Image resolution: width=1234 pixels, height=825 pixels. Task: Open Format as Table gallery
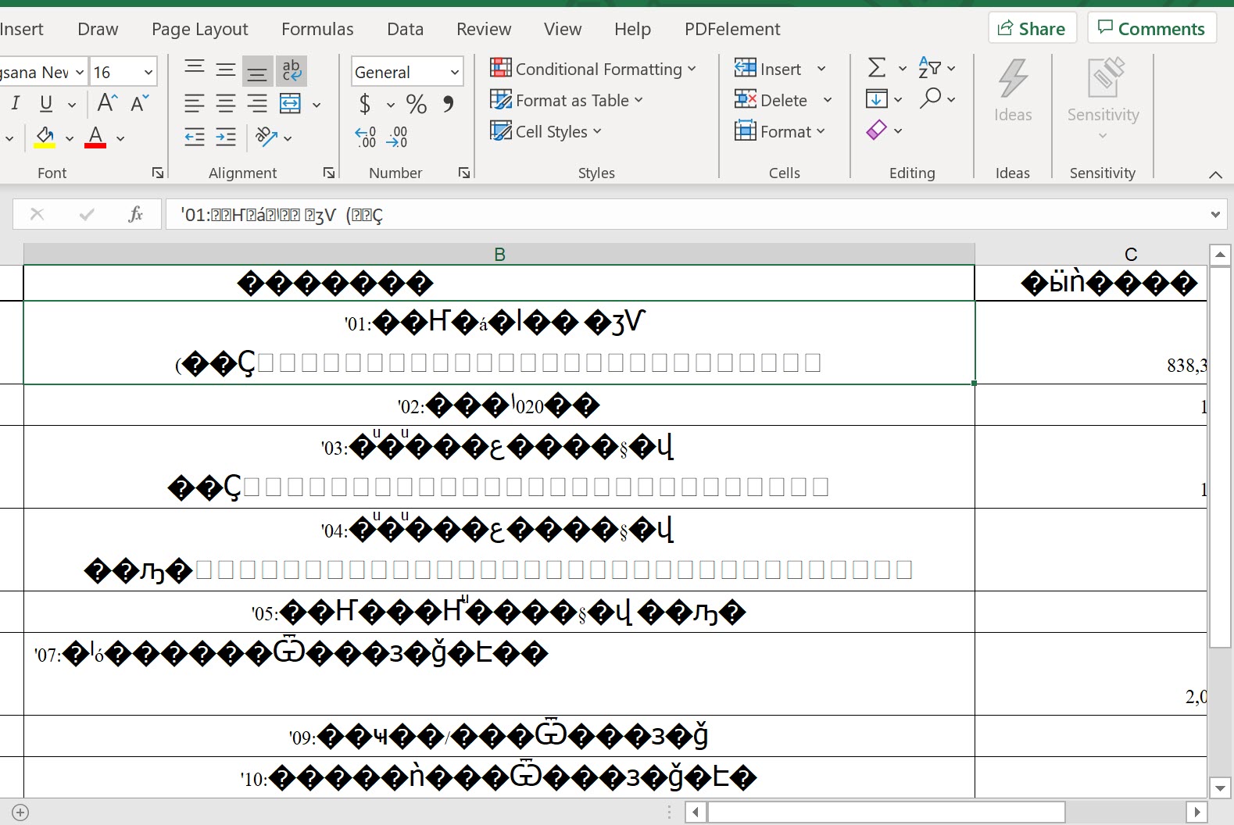tap(567, 100)
